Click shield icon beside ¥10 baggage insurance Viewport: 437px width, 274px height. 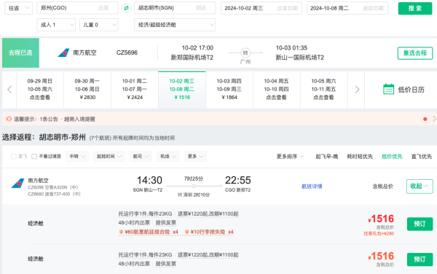(x=186, y=232)
